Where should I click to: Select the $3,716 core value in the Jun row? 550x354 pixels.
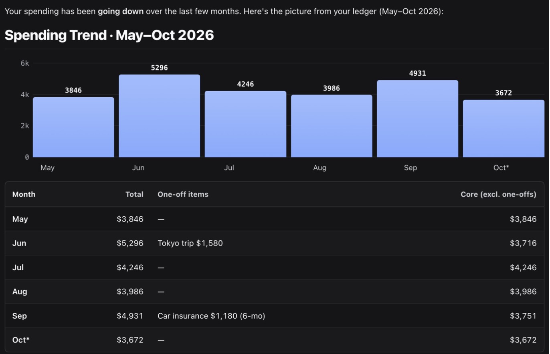pyautogui.click(x=523, y=243)
